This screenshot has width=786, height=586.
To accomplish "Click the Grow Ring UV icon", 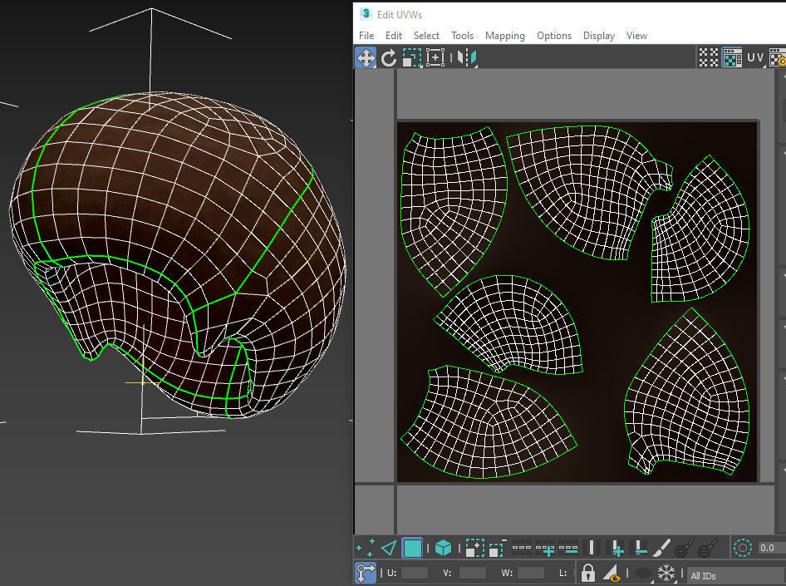I will [x=617, y=548].
